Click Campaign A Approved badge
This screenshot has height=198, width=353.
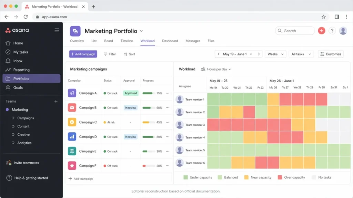point(131,93)
